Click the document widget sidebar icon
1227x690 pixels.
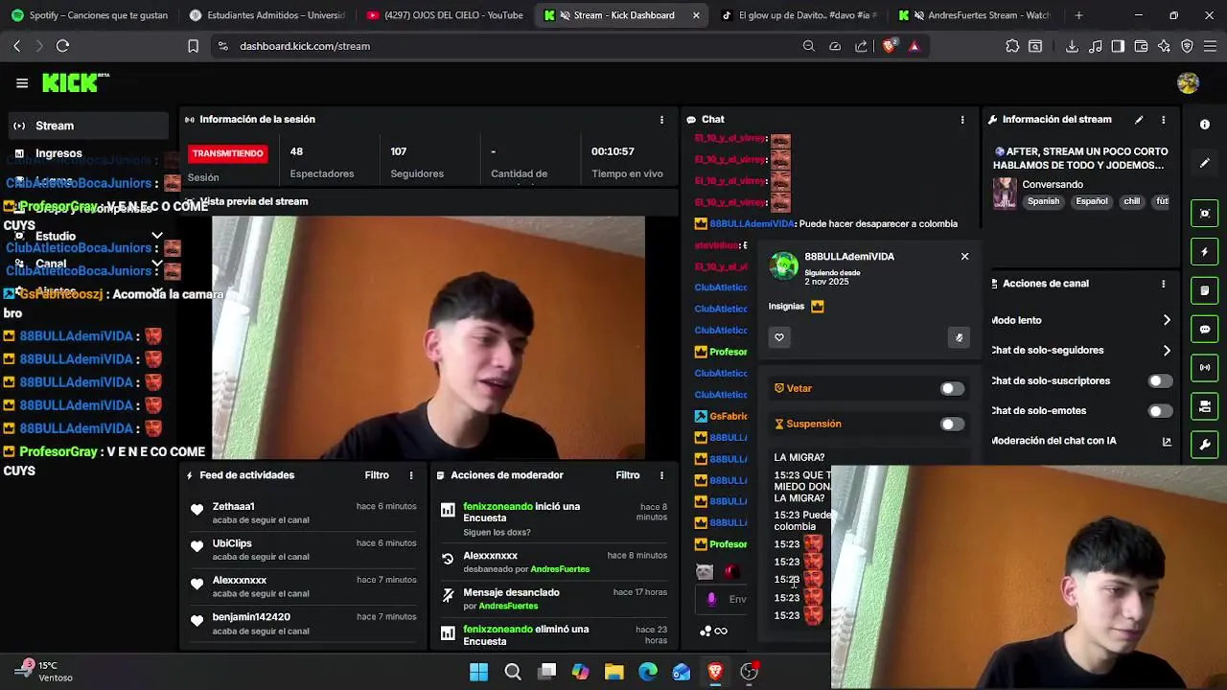(x=1205, y=290)
